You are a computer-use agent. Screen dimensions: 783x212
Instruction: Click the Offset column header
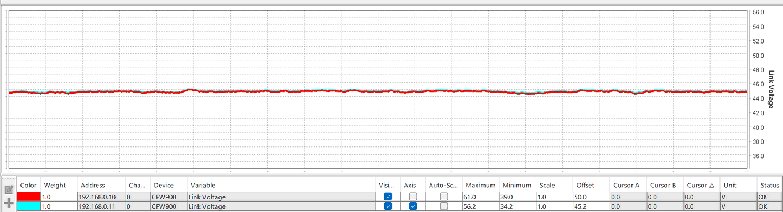click(x=591, y=185)
